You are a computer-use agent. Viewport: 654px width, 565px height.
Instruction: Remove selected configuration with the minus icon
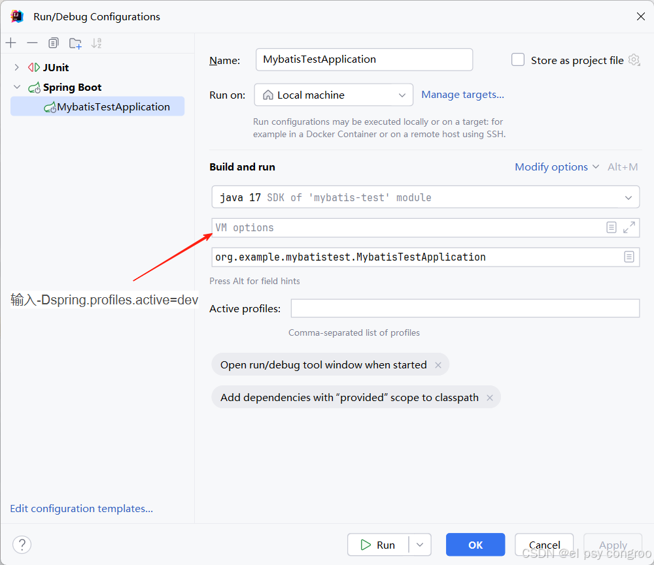pos(32,43)
